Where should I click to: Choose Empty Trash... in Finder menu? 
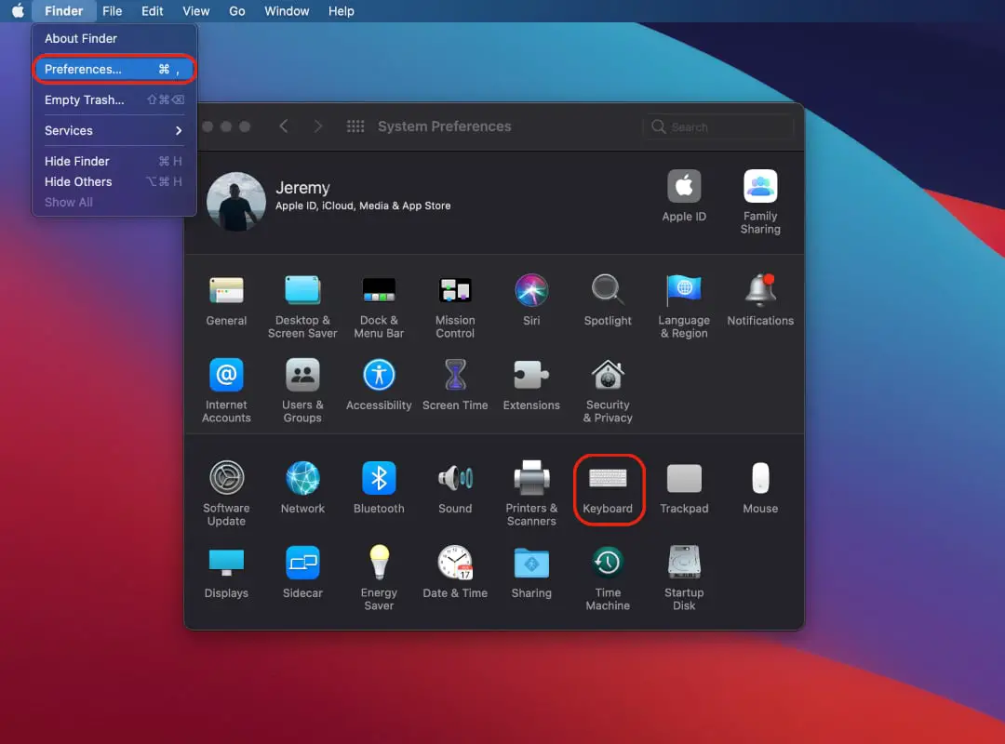114,100
